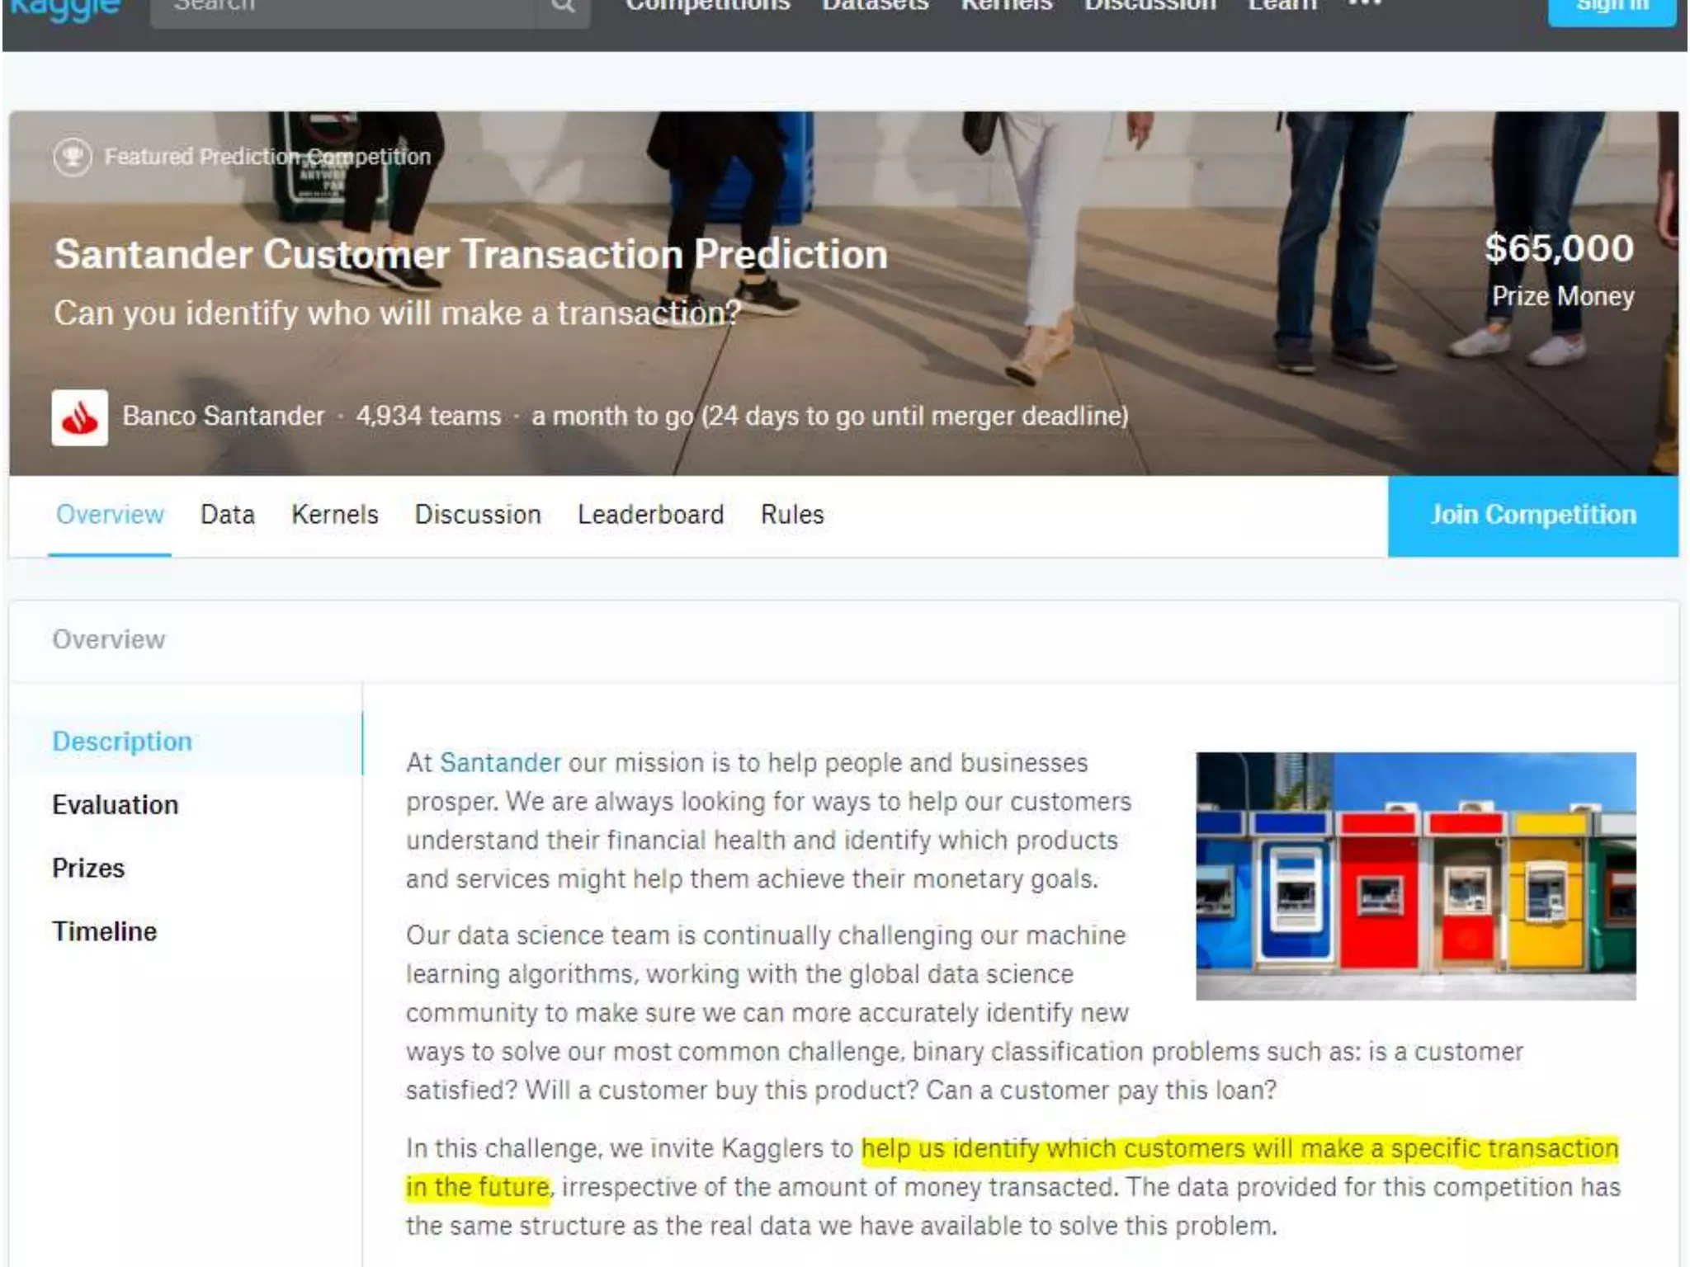Open the Competitions nav item
This screenshot has height=1267, width=1690.
(x=707, y=7)
